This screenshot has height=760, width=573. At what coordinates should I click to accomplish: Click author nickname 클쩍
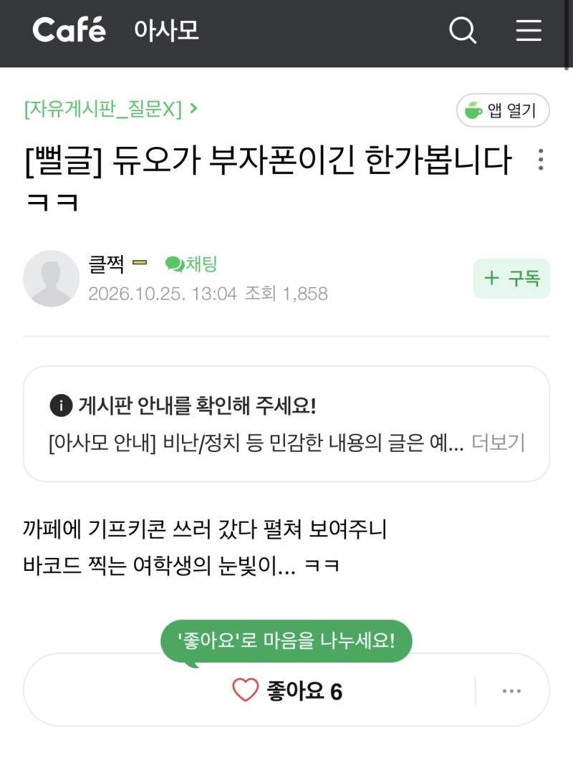[106, 264]
